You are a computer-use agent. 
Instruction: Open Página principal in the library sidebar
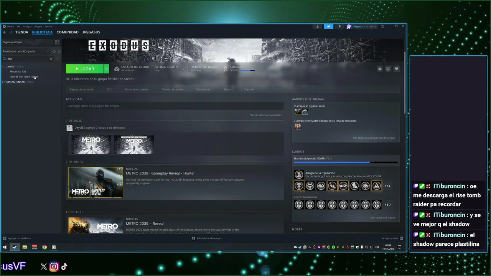click(12, 42)
